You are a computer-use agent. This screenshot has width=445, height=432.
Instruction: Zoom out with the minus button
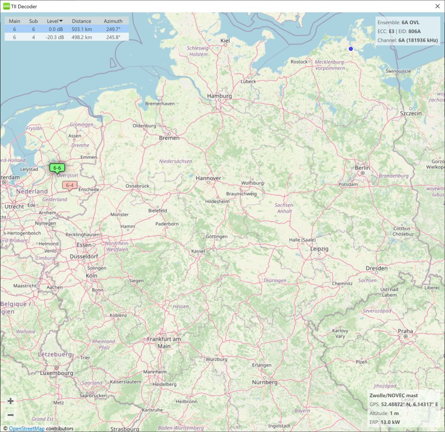11,415
